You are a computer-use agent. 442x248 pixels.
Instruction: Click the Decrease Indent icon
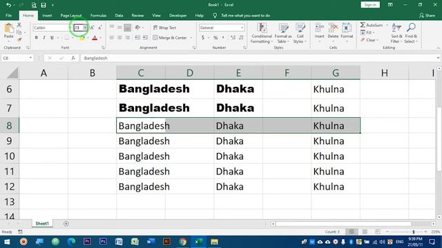(x=137, y=38)
